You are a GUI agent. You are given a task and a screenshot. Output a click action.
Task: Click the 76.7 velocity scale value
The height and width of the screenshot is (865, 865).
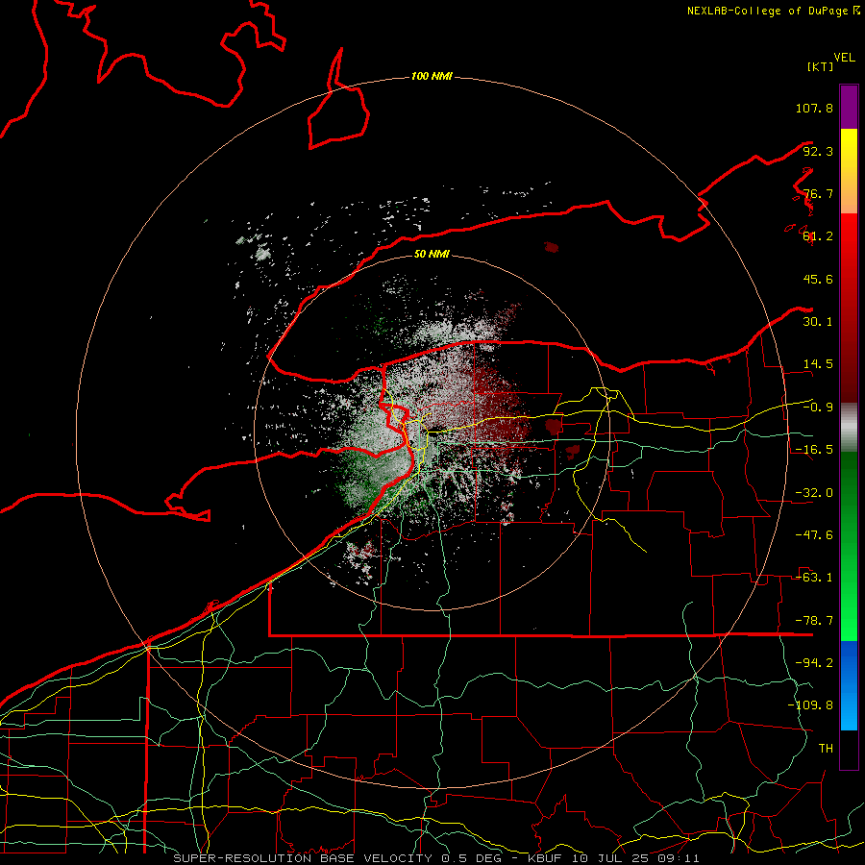click(818, 193)
